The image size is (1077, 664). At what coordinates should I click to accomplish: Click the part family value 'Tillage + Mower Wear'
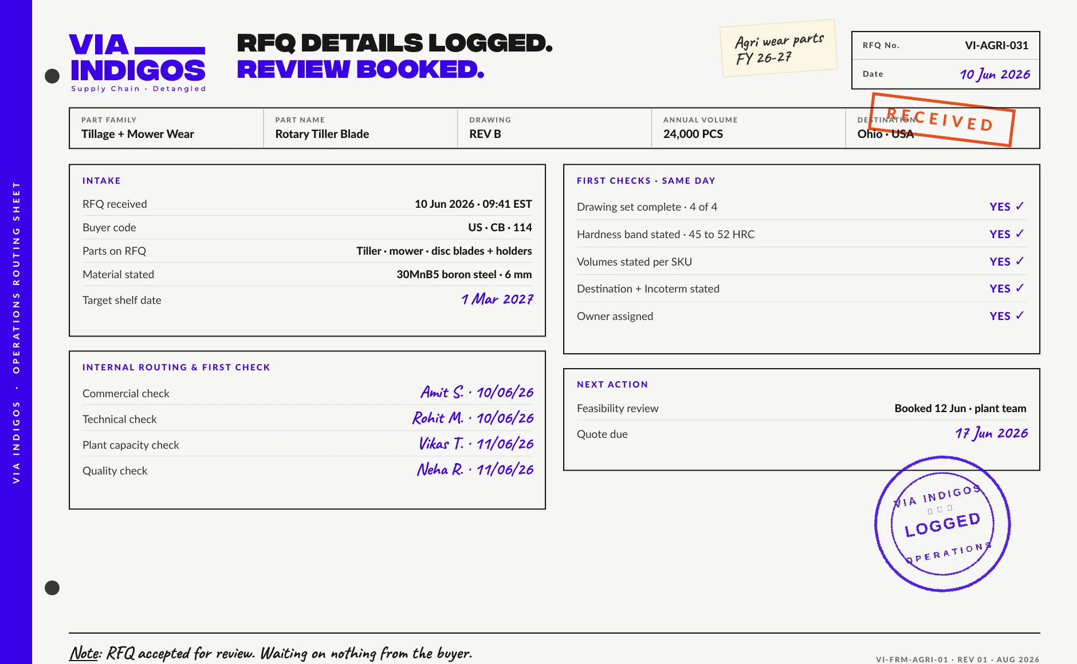[137, 134]
